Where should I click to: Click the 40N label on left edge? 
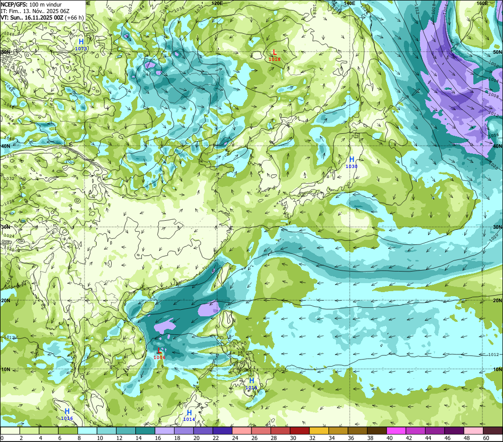tap(6, 146)
